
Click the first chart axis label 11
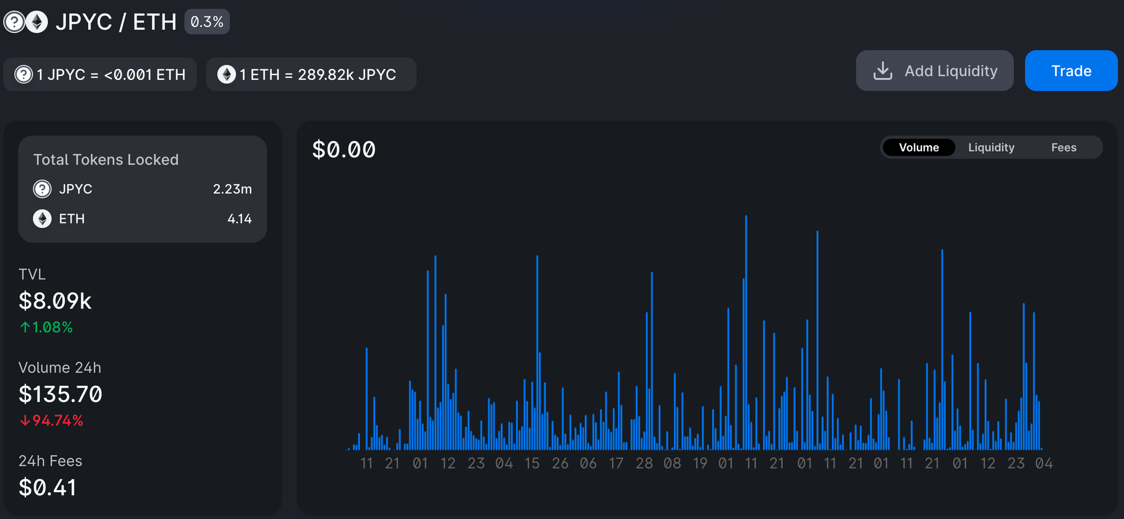[366, 463]
